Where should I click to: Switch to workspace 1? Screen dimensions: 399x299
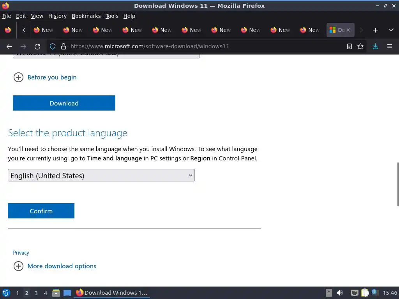[x=17, y=293]
